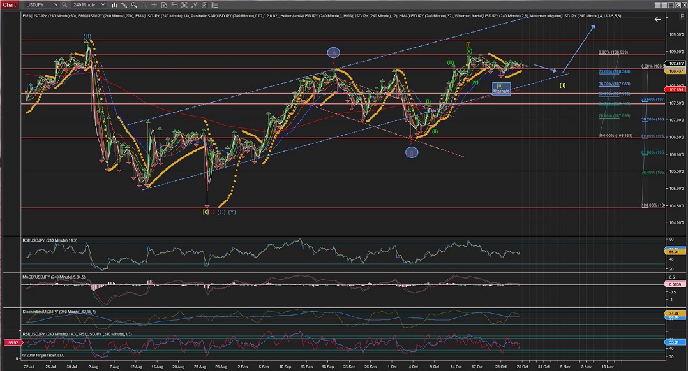This screenshot has height=371, width=688.
Task: Click the instrument search magnifier icon
Action: pos(64,4)
